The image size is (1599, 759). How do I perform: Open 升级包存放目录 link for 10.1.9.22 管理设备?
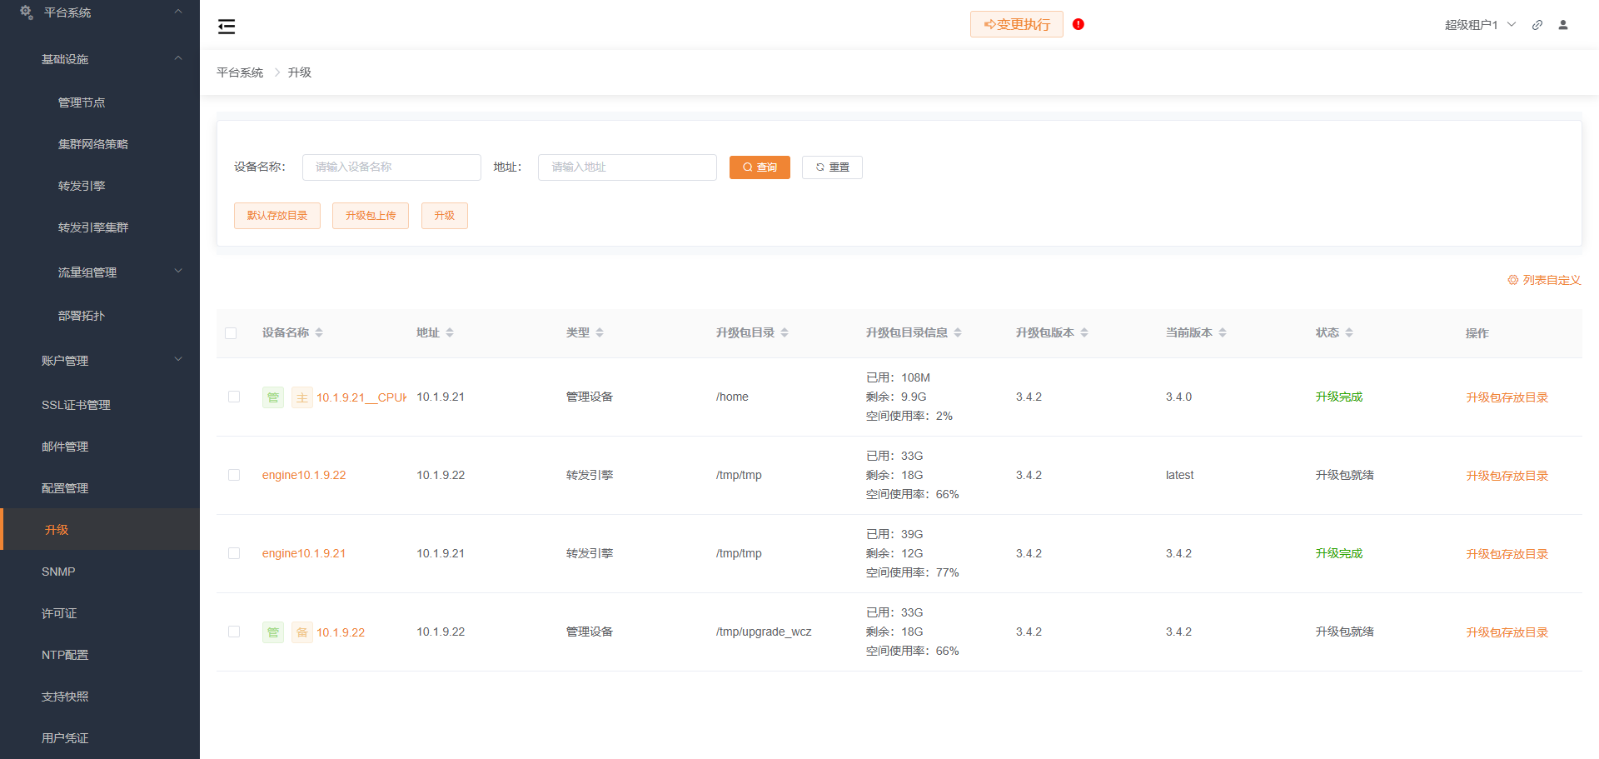(1507, 632)
